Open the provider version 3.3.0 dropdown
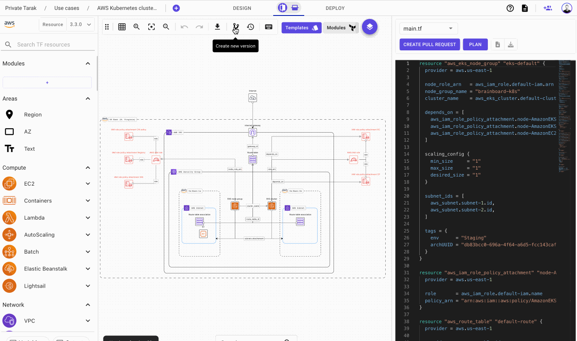Image resolution: width=577 pixels, height=341 pixels. (x=81, y=25)
